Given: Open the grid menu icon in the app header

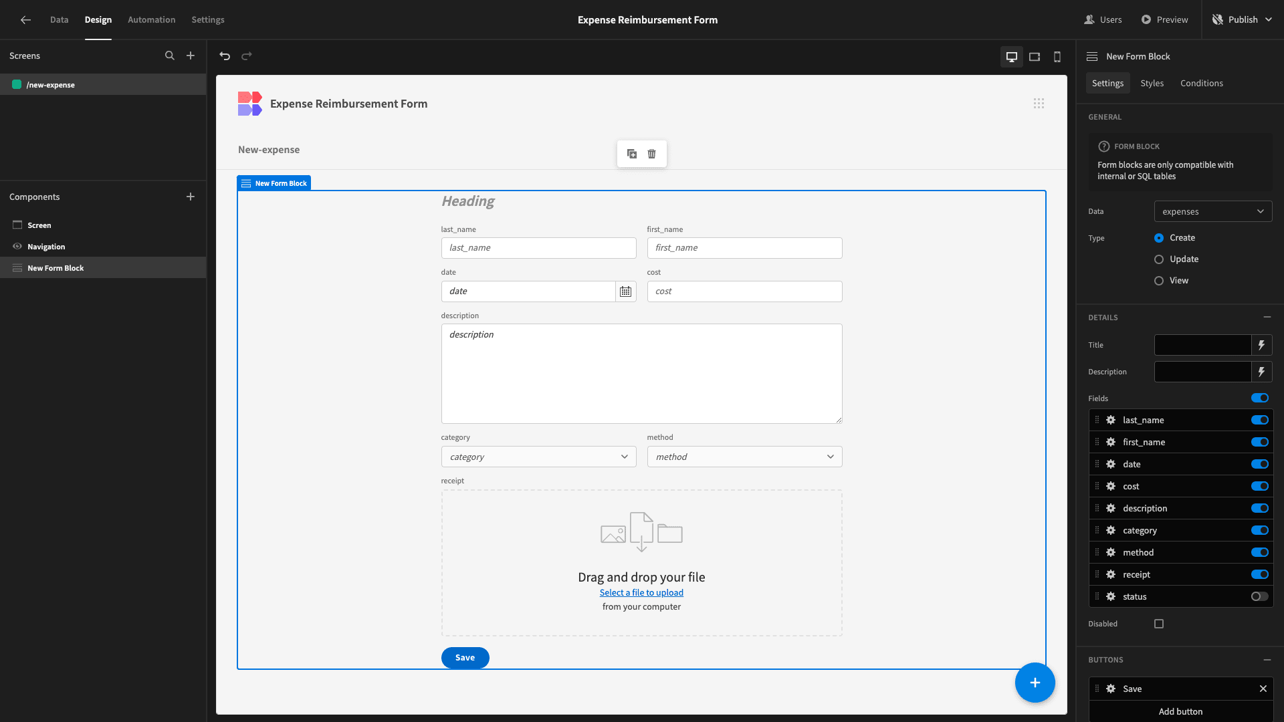Looking at the screenshot, I should point(1039,104).
